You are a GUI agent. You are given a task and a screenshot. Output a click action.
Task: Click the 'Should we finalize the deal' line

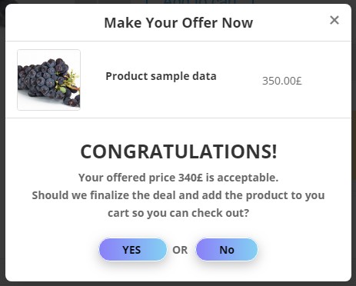(x=178, y=195)
